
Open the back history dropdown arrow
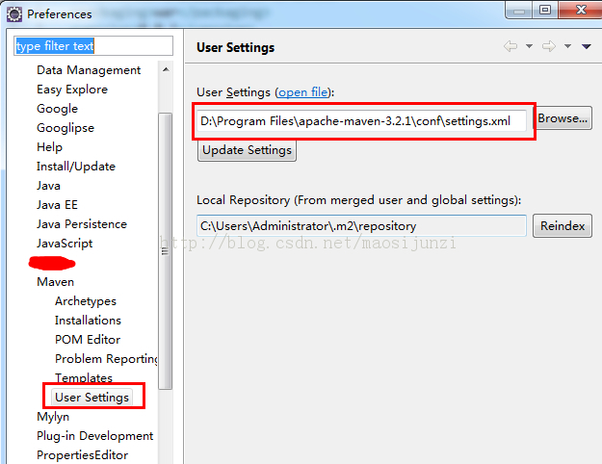[528, 46]
